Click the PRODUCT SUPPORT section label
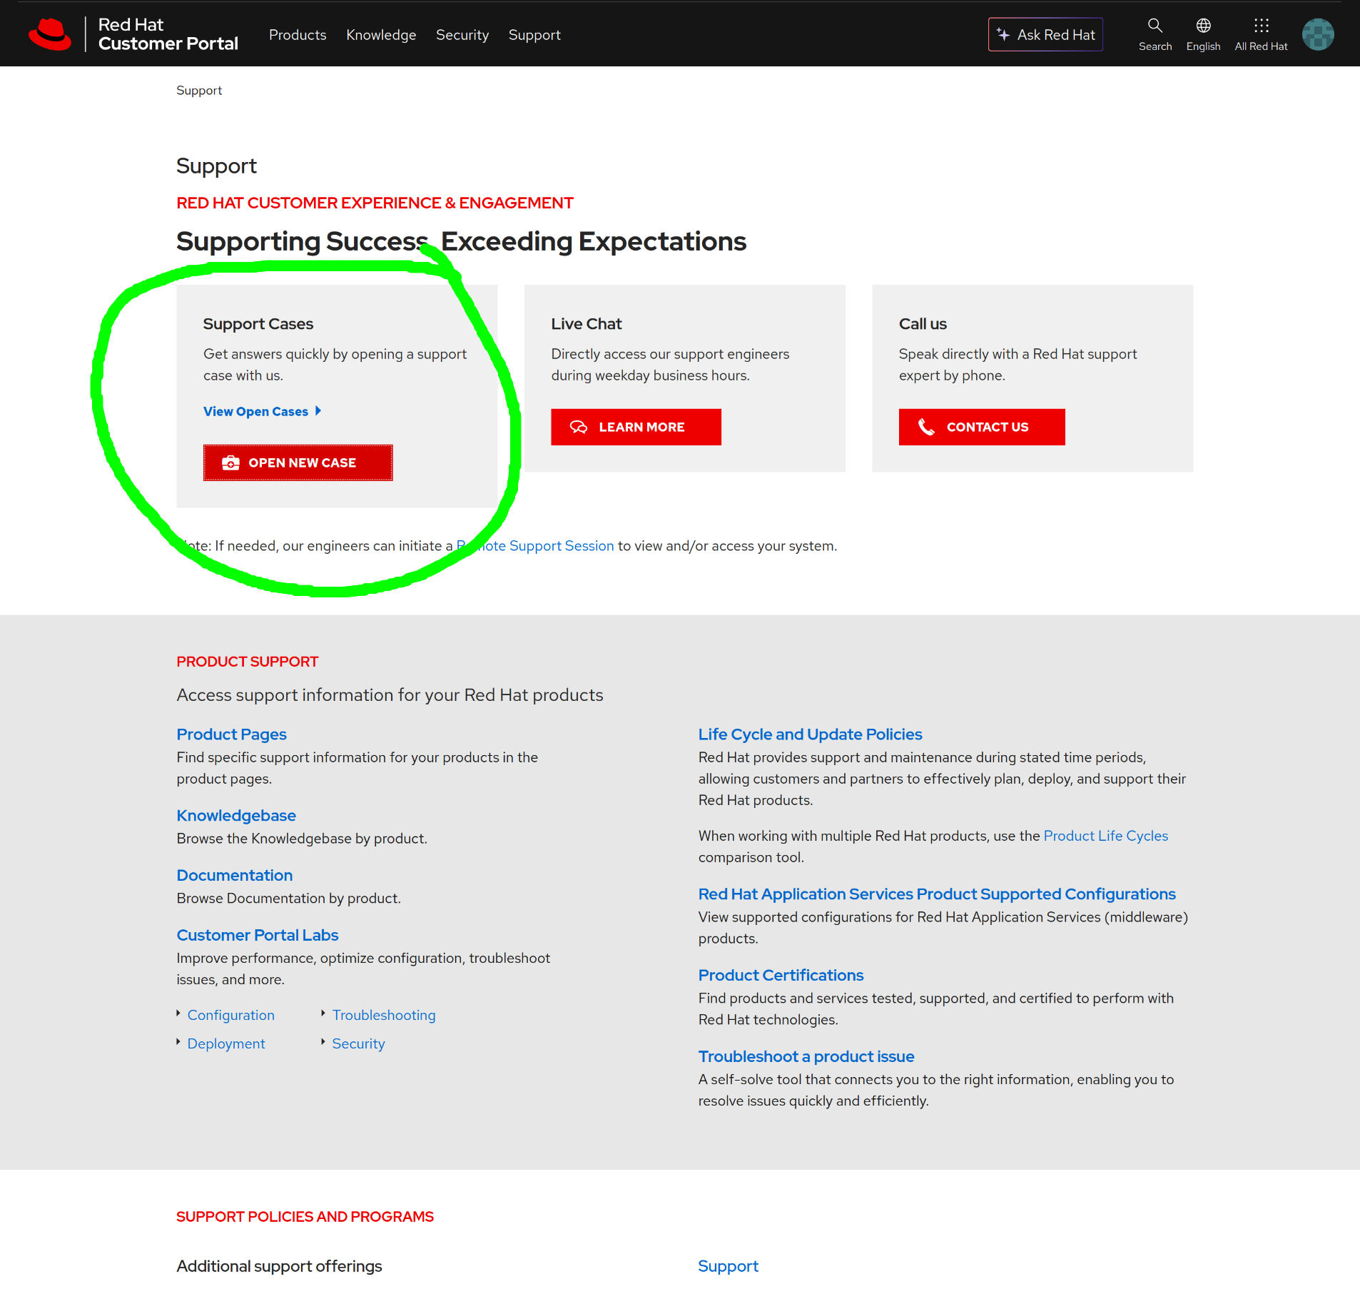1360x1289 pixels. pyautogui.click(x=248, y=662)
